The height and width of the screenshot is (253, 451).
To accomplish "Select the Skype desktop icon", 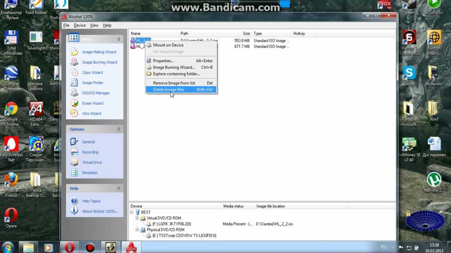I will (x=409, y=76).
